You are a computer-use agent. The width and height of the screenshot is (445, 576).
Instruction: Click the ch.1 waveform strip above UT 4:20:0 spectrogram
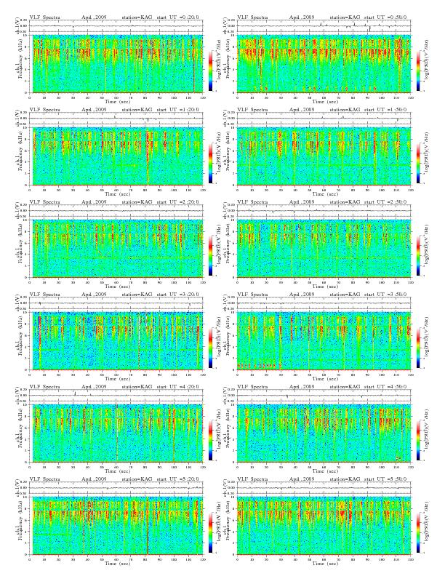point(116,396)
